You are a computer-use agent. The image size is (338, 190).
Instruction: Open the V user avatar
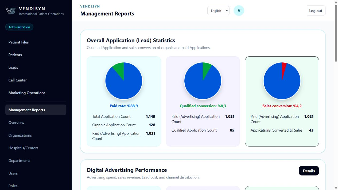tap(239, 11)
